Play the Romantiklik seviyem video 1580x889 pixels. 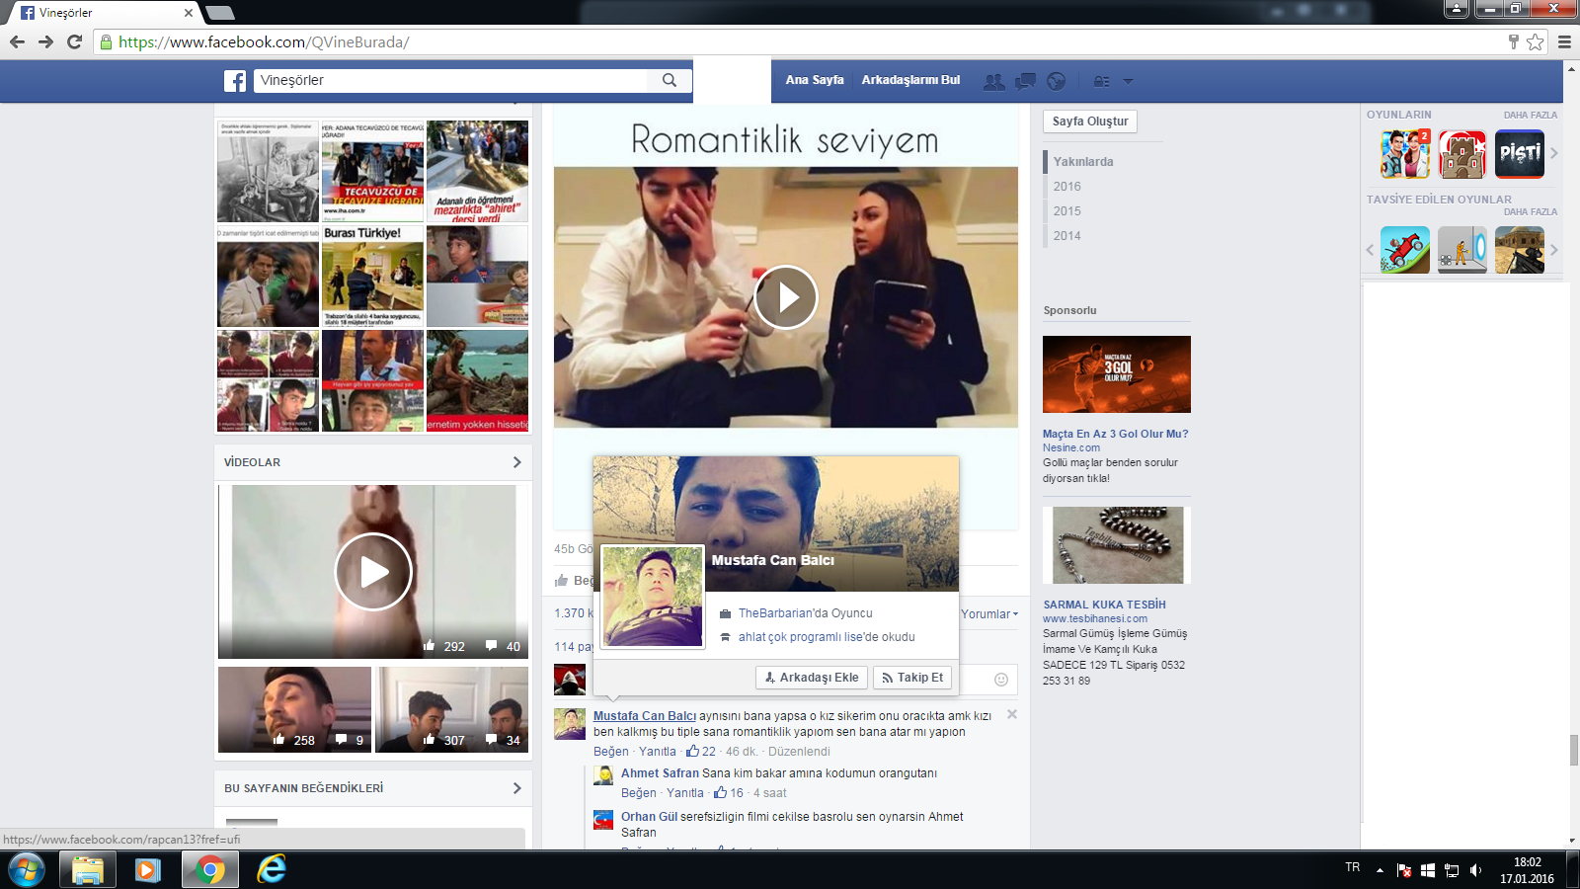(786, 296)
